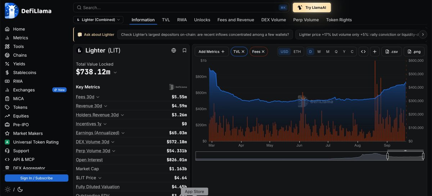432x196 pixels.
Task: Open the Market Makers star icon
Action: pos(7,133)
